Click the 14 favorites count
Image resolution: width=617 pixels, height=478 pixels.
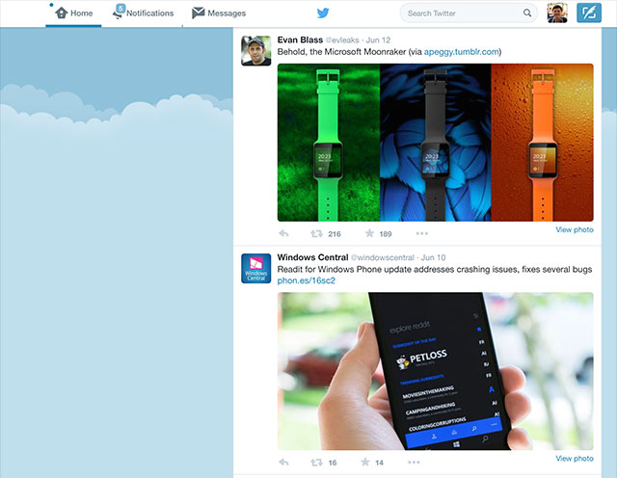[379, 463]
